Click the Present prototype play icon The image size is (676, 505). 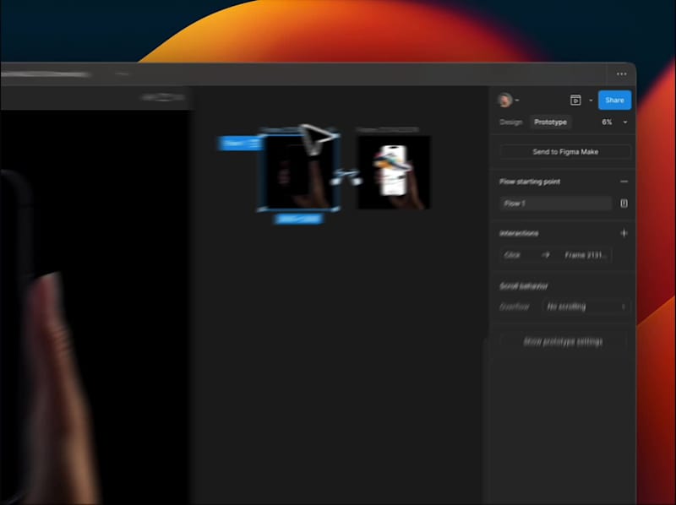point(575,100)
